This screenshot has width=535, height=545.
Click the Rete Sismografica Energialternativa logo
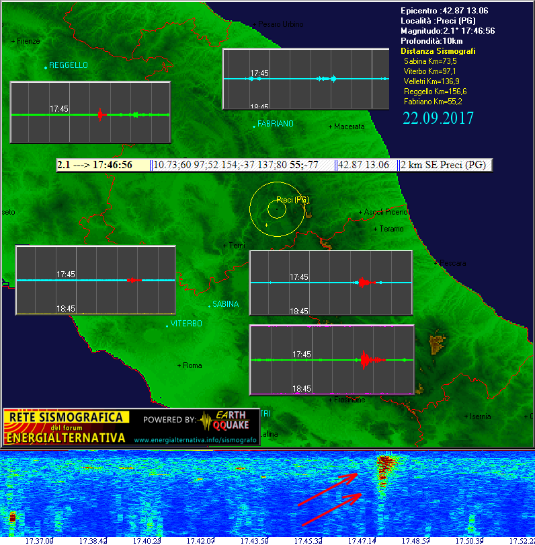click(x=67, y=427)
